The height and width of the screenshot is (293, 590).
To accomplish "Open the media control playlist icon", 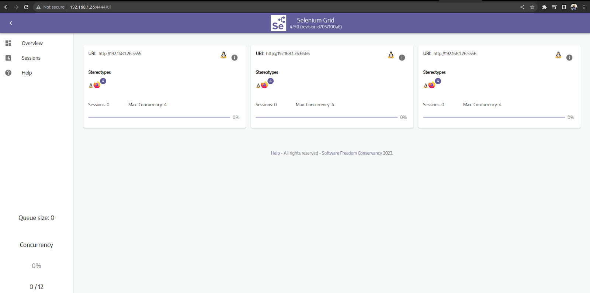I will click(x=554, y=7).
